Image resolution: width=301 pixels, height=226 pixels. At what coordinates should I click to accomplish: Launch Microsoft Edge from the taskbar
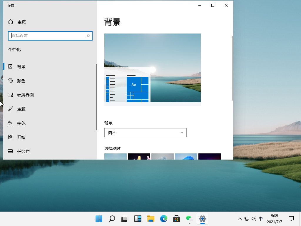pyautogui.click(x=163, y=219)
